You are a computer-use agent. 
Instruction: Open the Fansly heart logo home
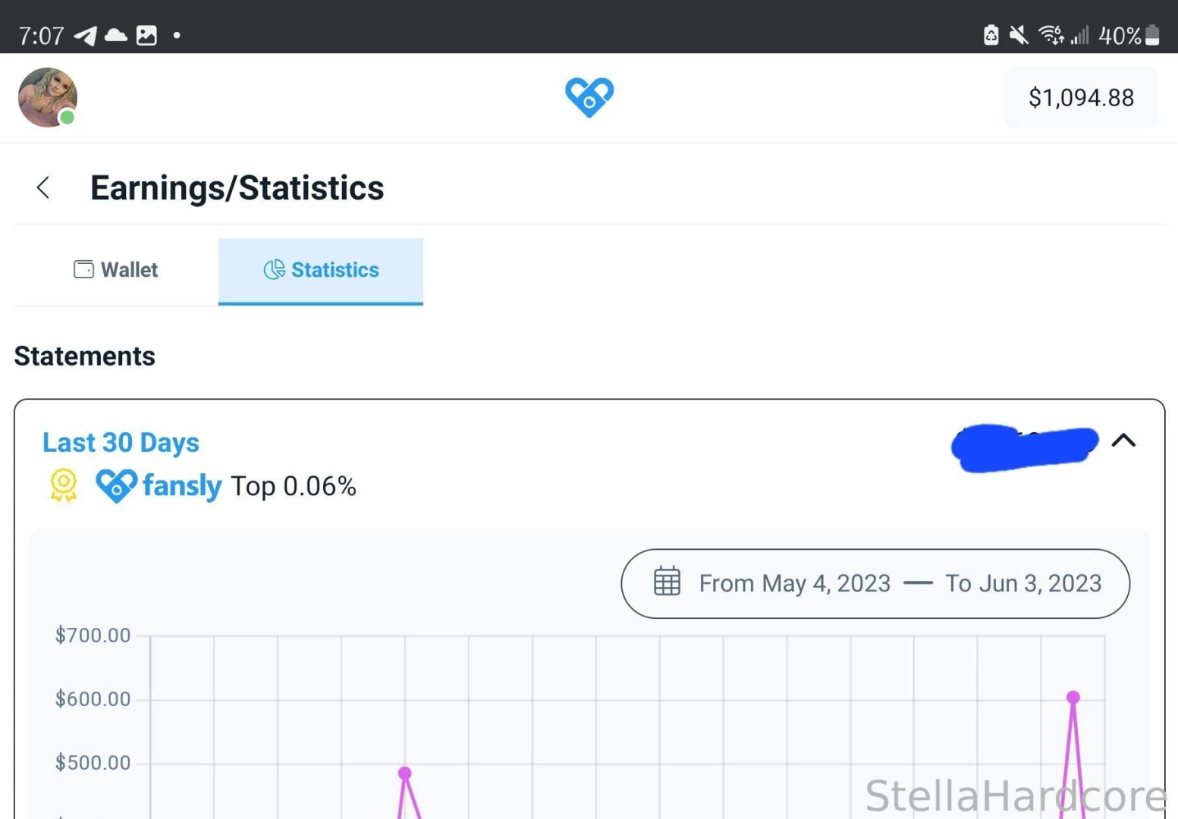click(589, 98)
